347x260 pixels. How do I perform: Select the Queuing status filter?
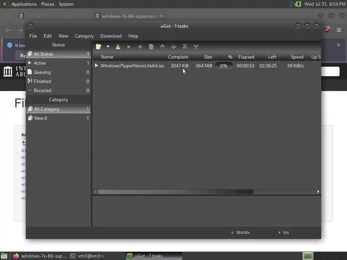coord(59,72)
